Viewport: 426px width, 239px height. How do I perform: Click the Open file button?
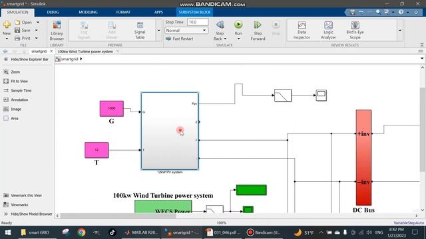[23, 22]
